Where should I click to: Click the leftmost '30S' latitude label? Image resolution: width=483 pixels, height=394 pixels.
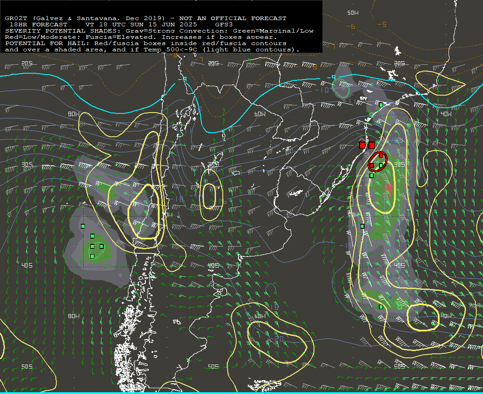tap(27, 164)
